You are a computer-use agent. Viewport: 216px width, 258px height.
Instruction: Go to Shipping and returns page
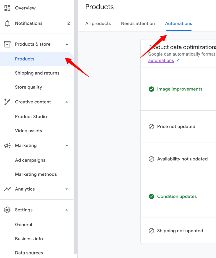point(37,73)
